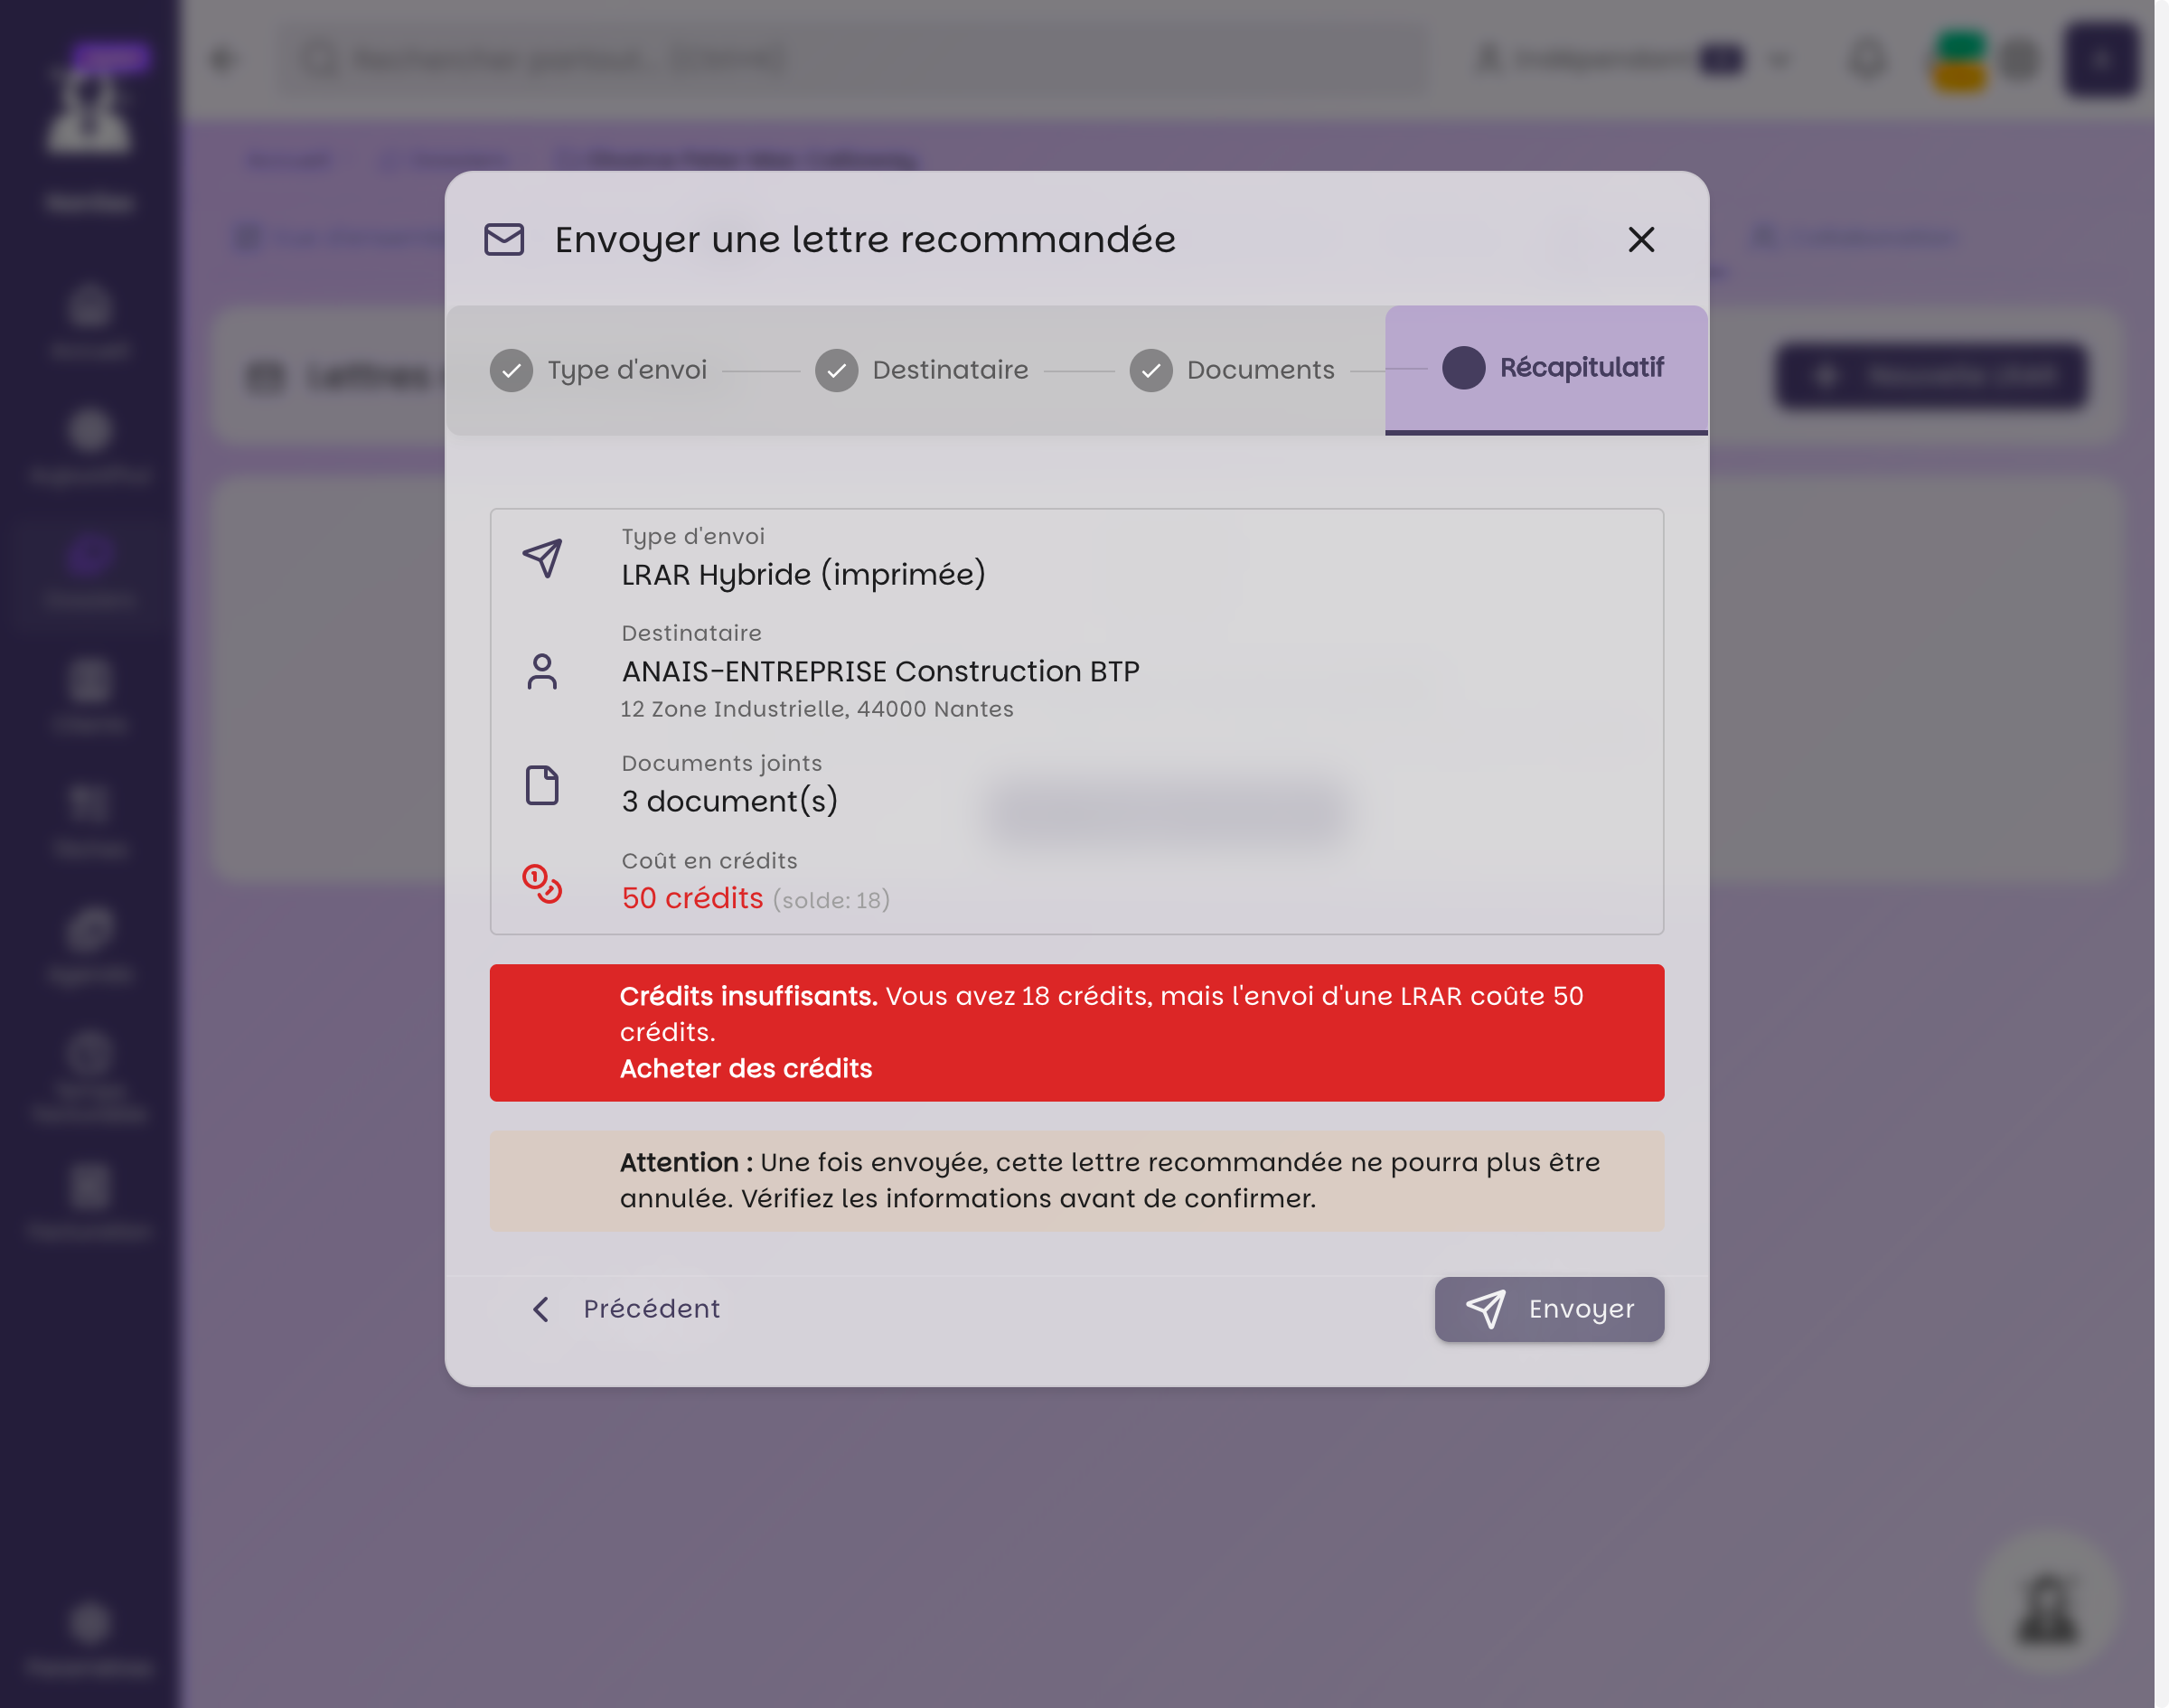Viewport: 2169px width, 1708px height.
Task: Click the sidebar collapse arrow at top left
Action: click(x=222, y=59)
